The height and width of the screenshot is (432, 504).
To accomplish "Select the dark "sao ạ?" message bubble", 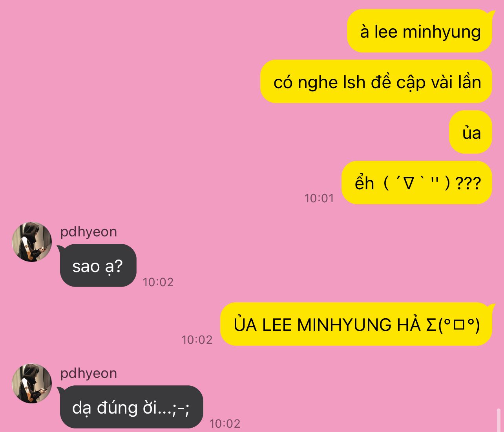I will pos(97,266).
